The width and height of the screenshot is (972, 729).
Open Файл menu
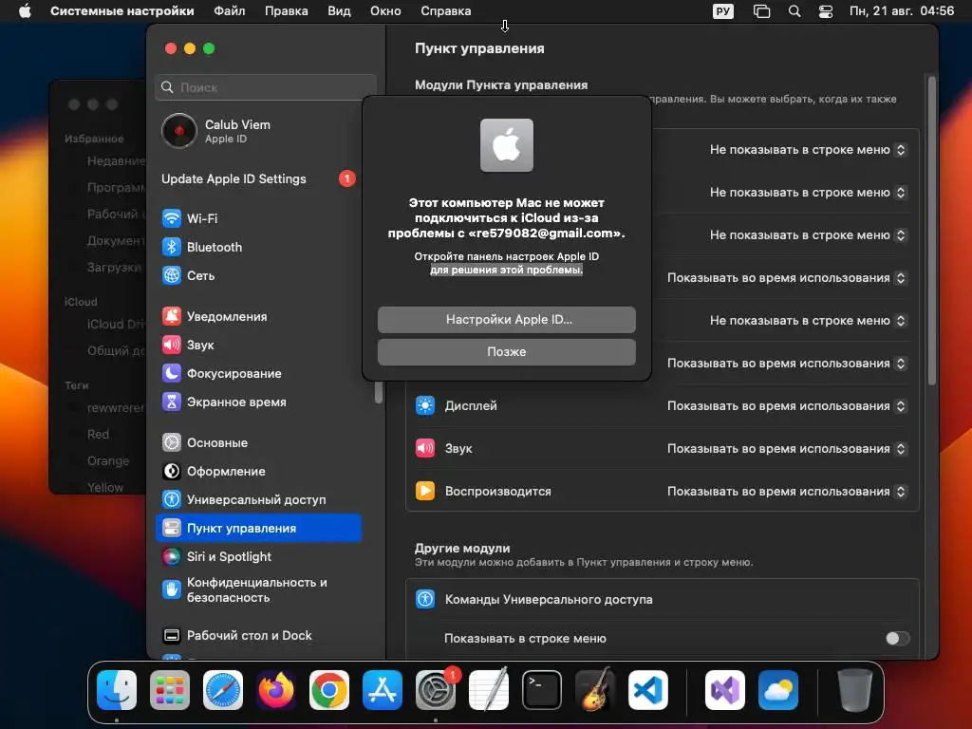tap(230, 11)
